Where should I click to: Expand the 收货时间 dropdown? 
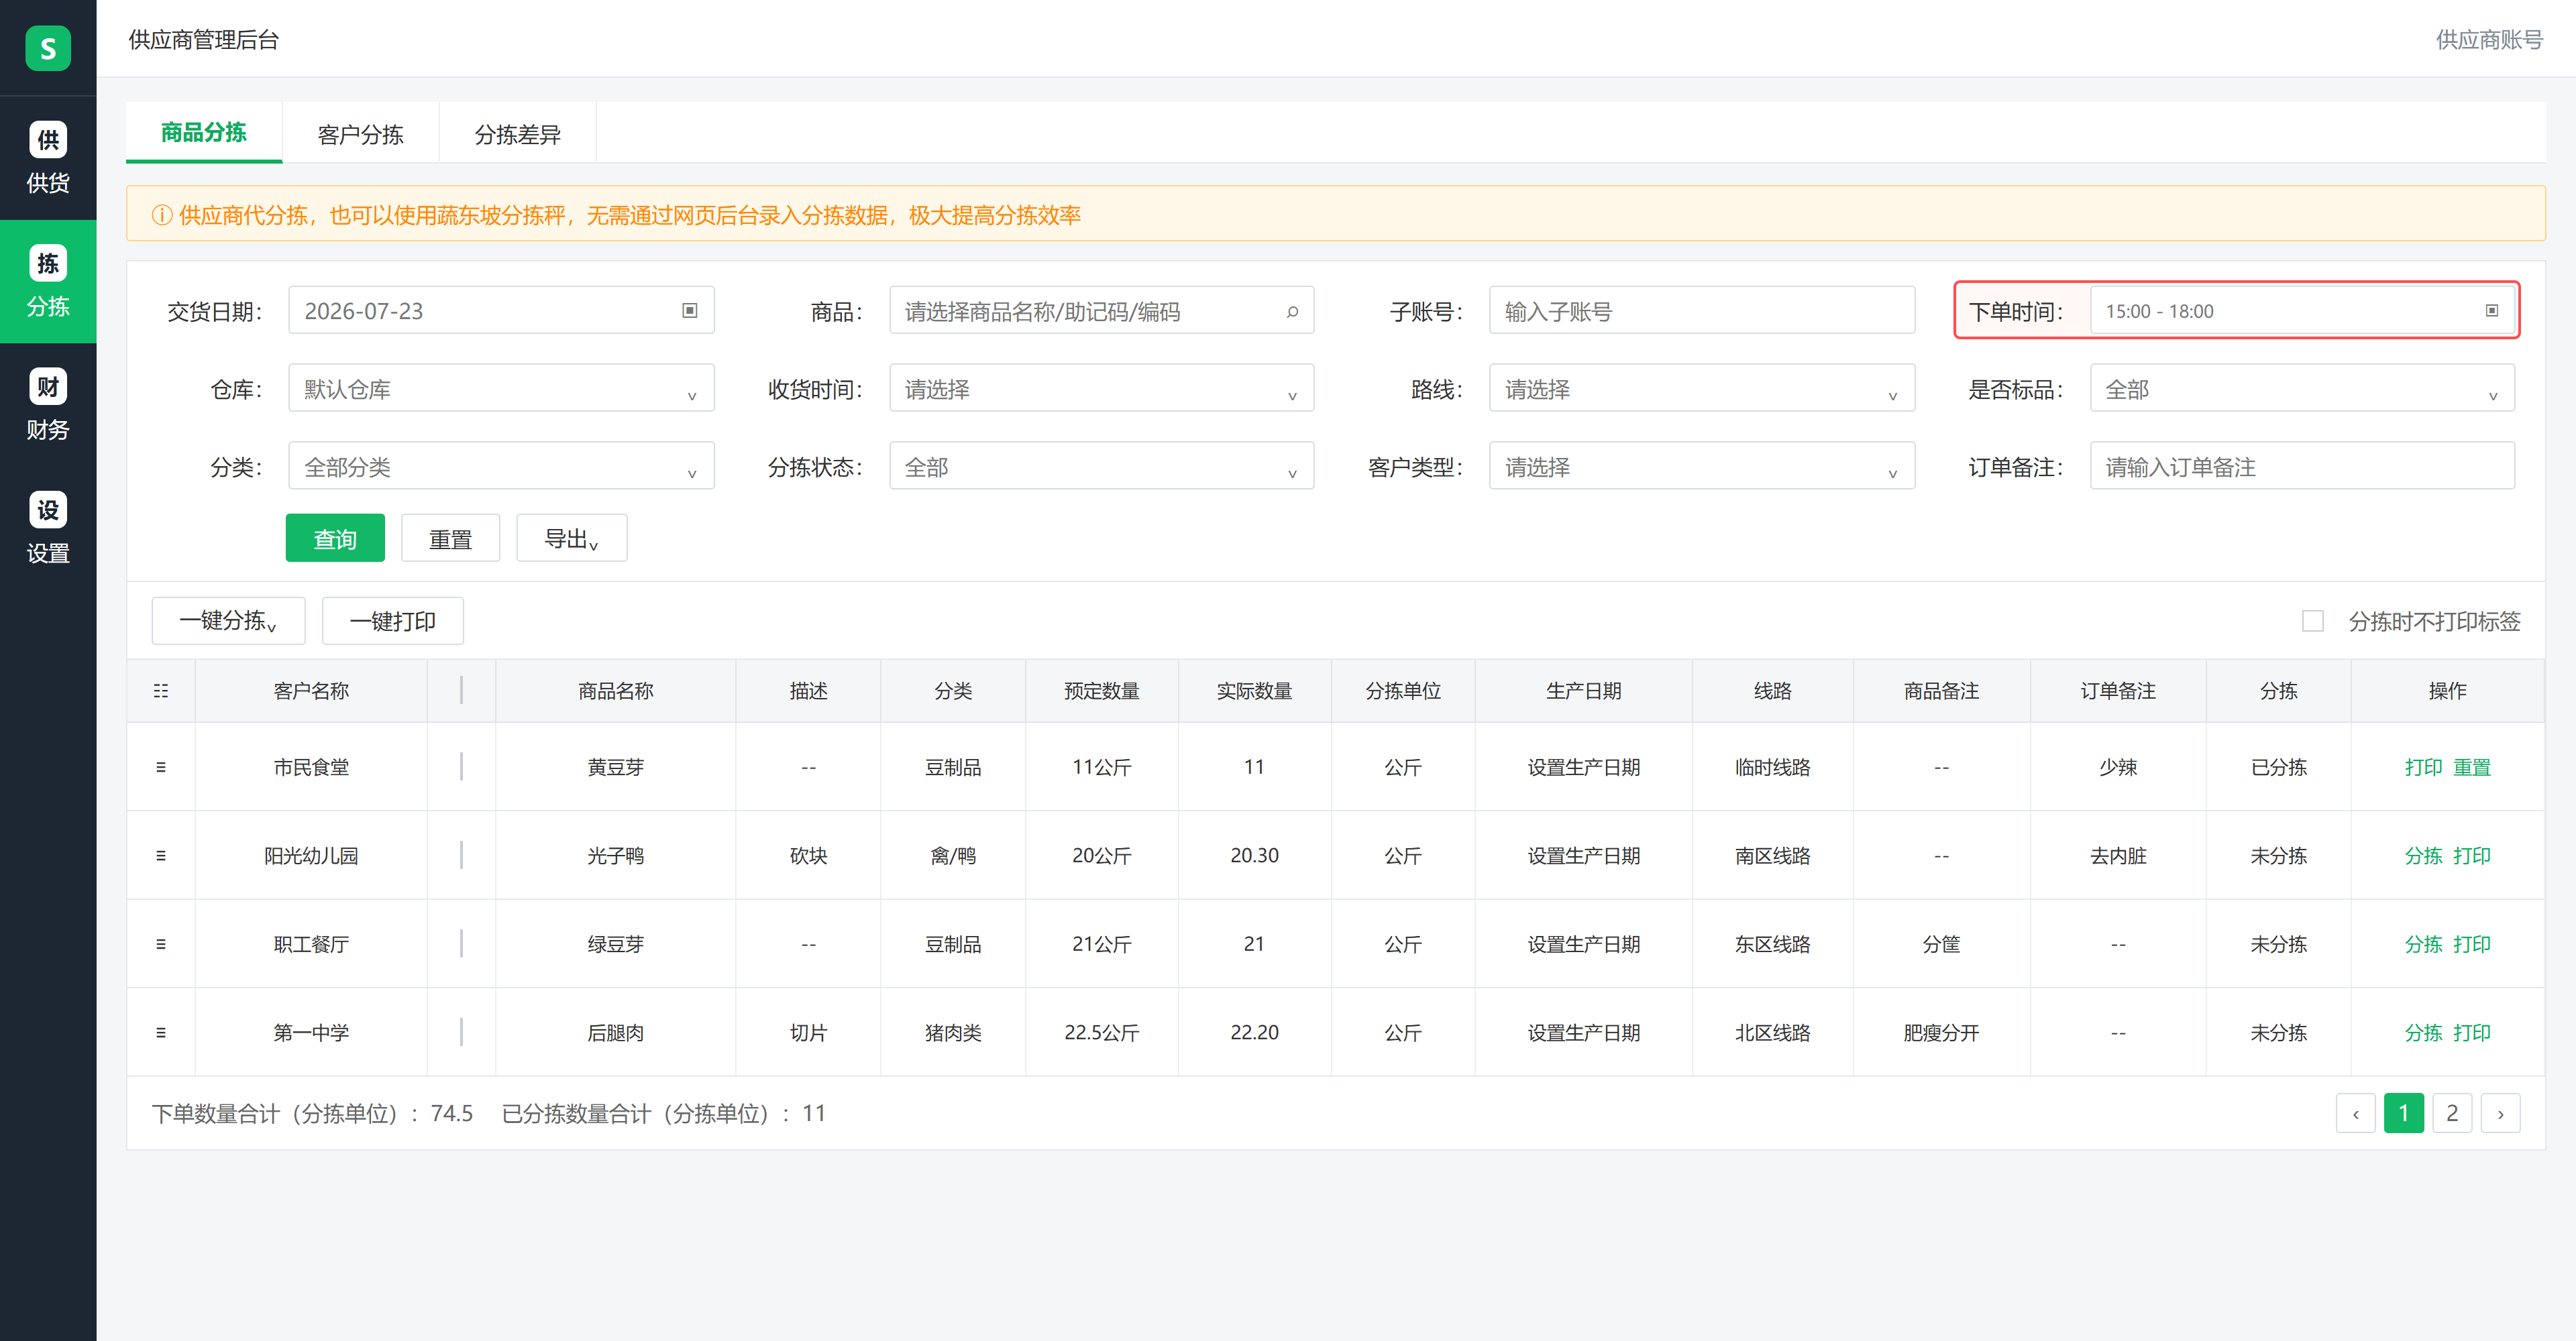tap(1101, 389)
